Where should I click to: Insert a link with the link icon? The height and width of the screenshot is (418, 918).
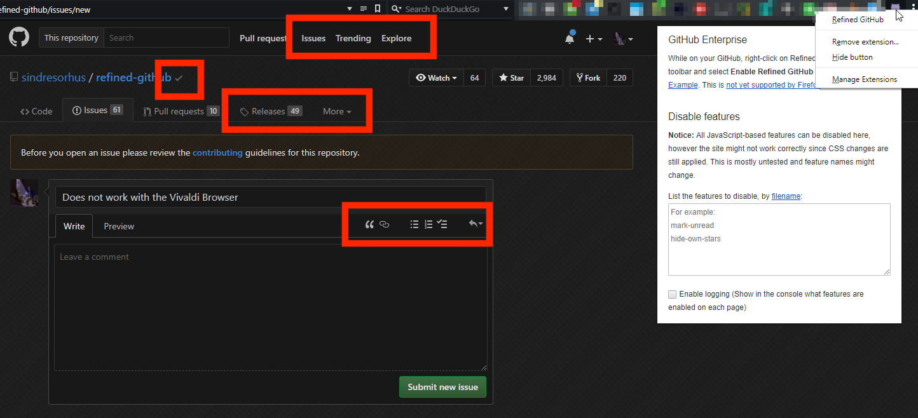(x=384, y=224)
